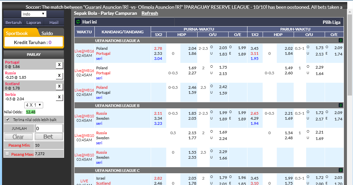Pick handicap odds 2.55 for Sweden in the 0 line

[192, 157]
